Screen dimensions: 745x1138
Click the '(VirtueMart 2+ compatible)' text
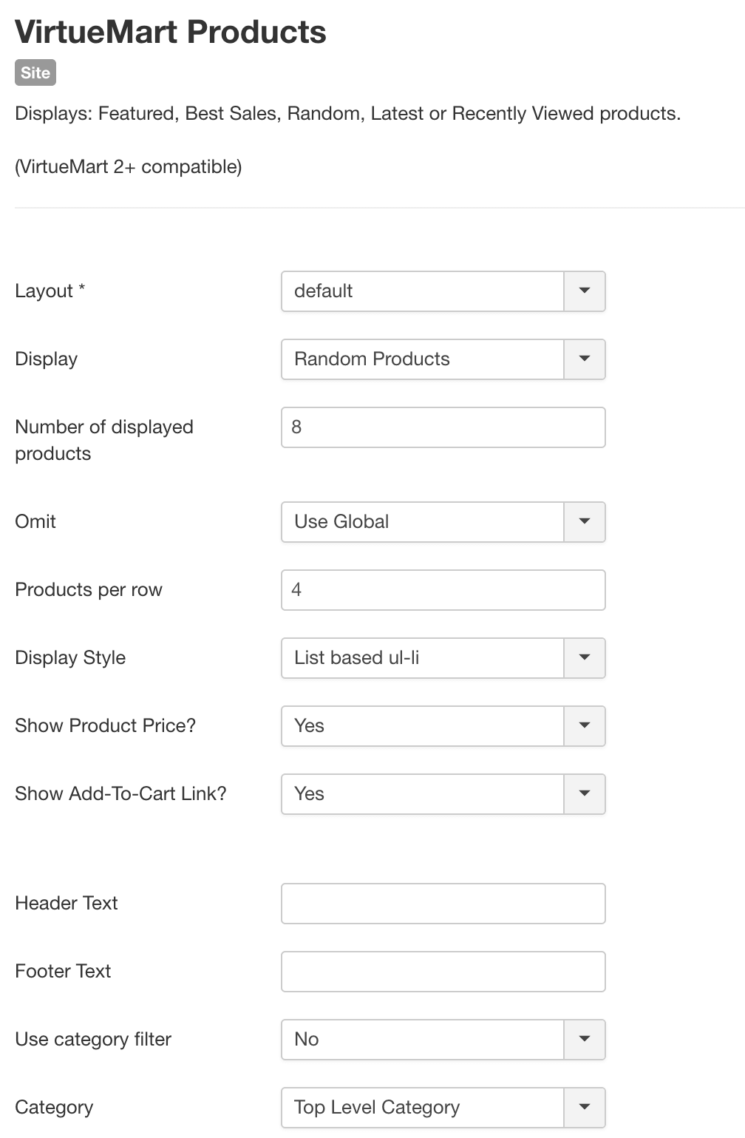coord(129,167)
